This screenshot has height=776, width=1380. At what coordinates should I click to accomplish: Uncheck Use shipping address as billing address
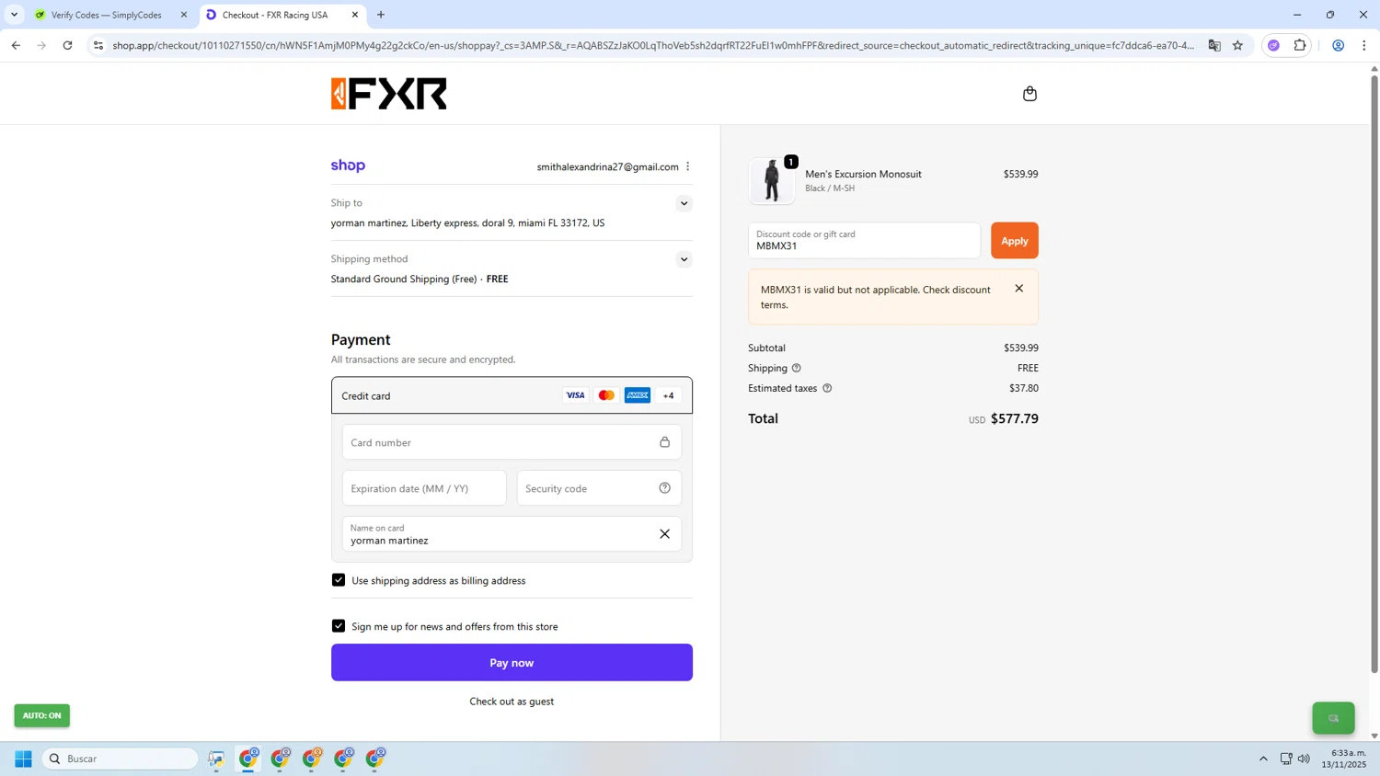(339, 580)
